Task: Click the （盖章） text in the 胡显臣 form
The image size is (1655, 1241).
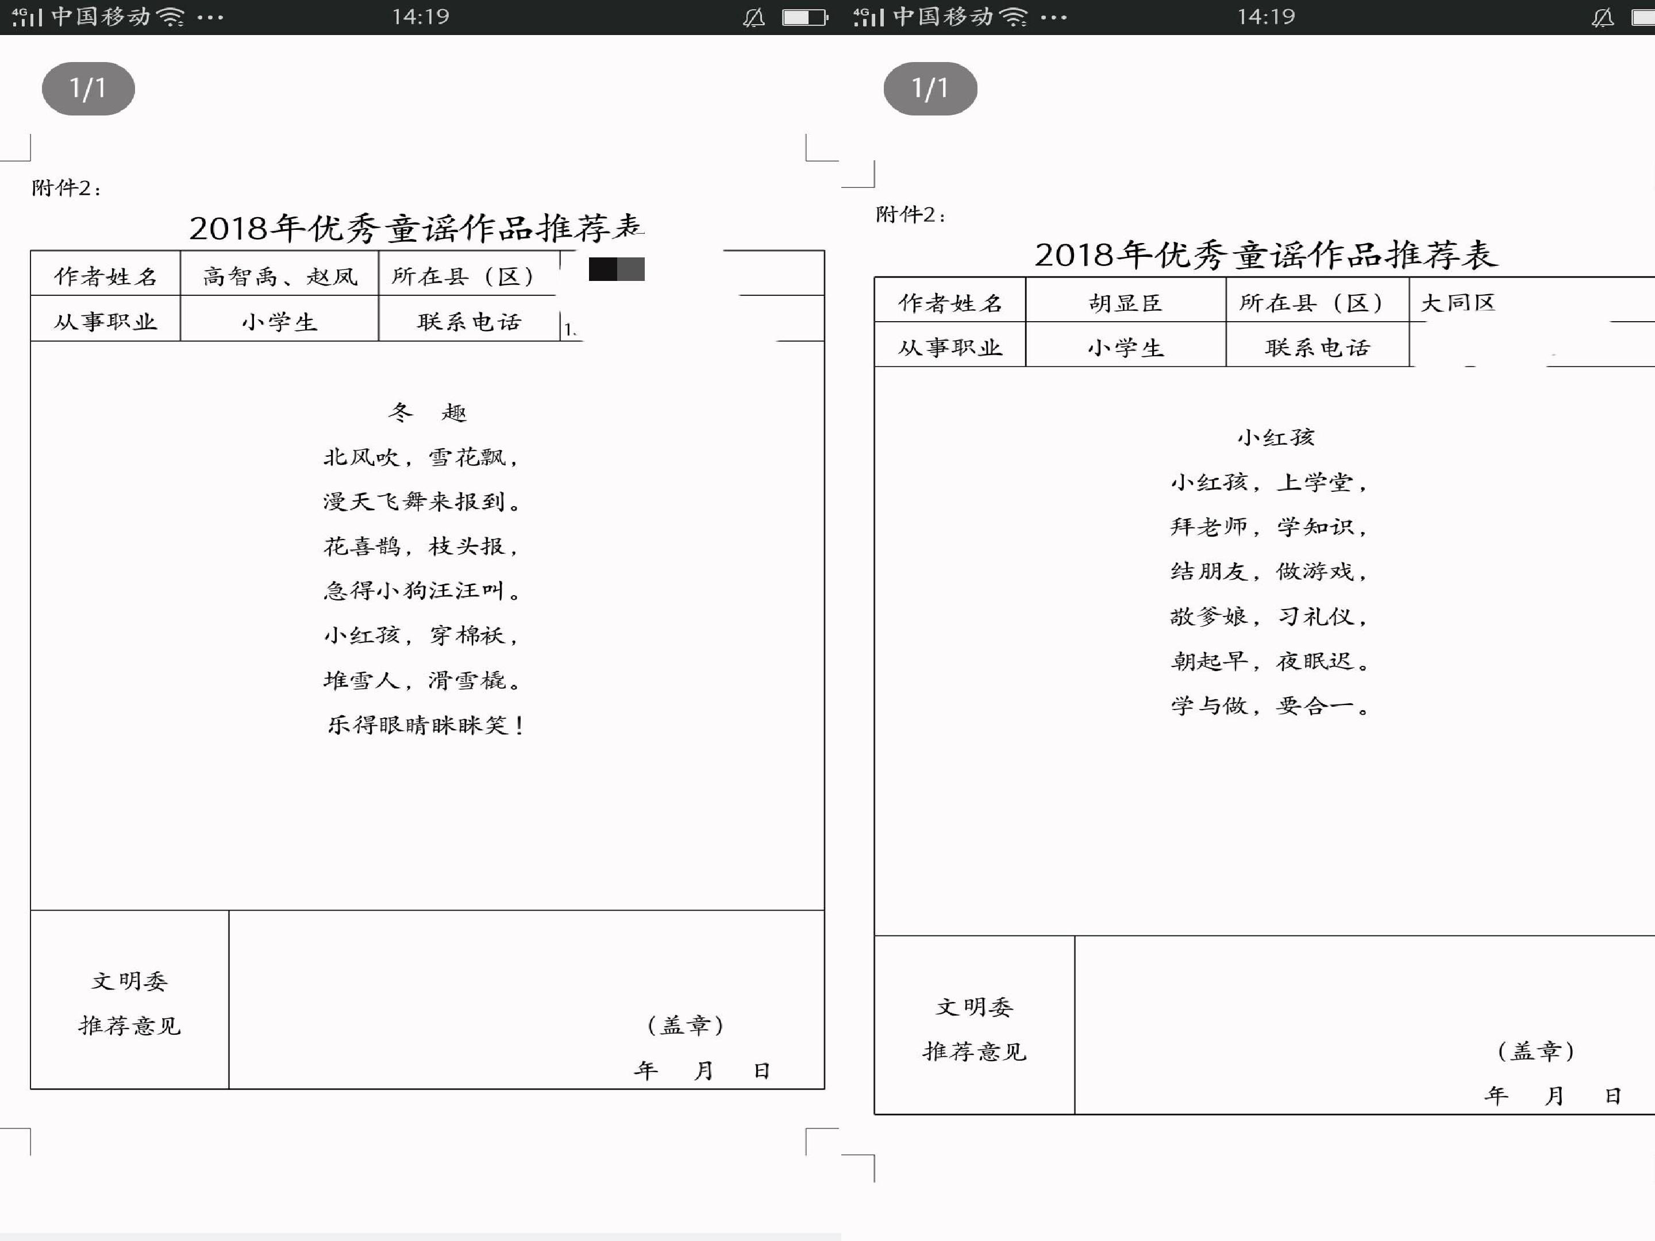Action: coord(1536,1051)
